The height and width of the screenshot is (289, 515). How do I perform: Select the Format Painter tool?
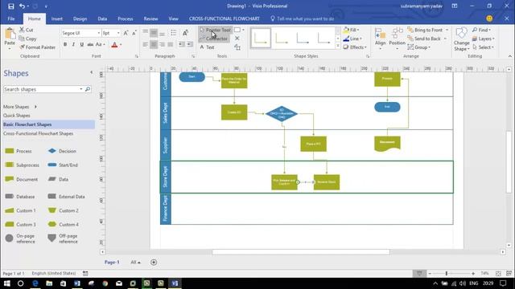pos(38,47)
